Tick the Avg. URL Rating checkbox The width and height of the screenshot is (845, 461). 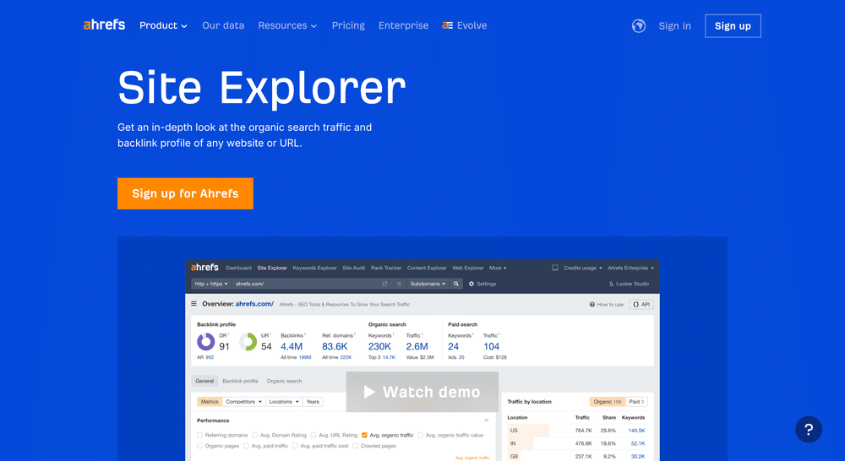click(x=313, y=435)
